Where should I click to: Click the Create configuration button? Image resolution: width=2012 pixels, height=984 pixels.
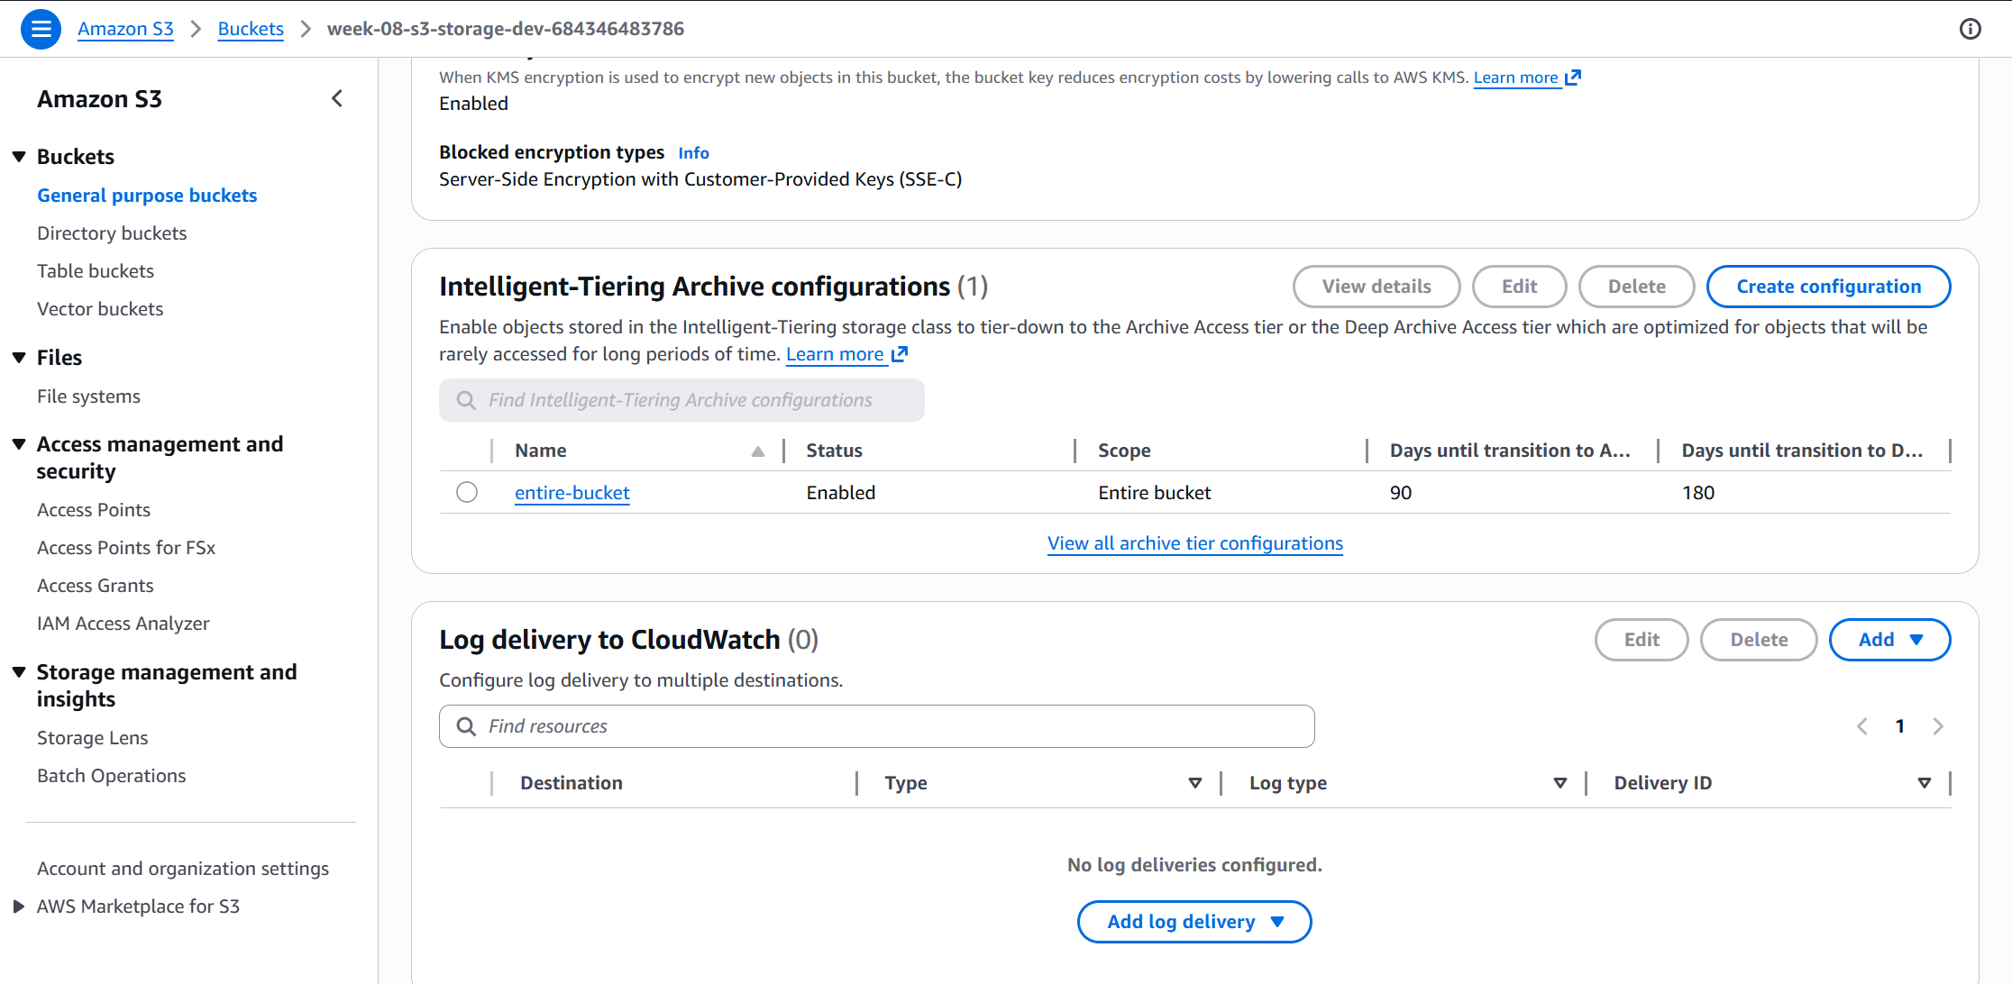pyautogui.click(x=1828, y=287)
